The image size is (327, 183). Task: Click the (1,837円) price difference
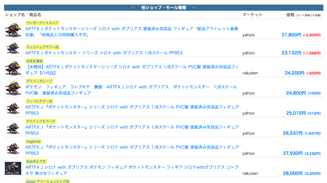313,133
